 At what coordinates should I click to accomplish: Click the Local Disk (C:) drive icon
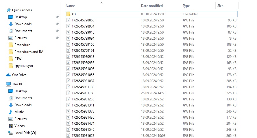pos(11,133)
